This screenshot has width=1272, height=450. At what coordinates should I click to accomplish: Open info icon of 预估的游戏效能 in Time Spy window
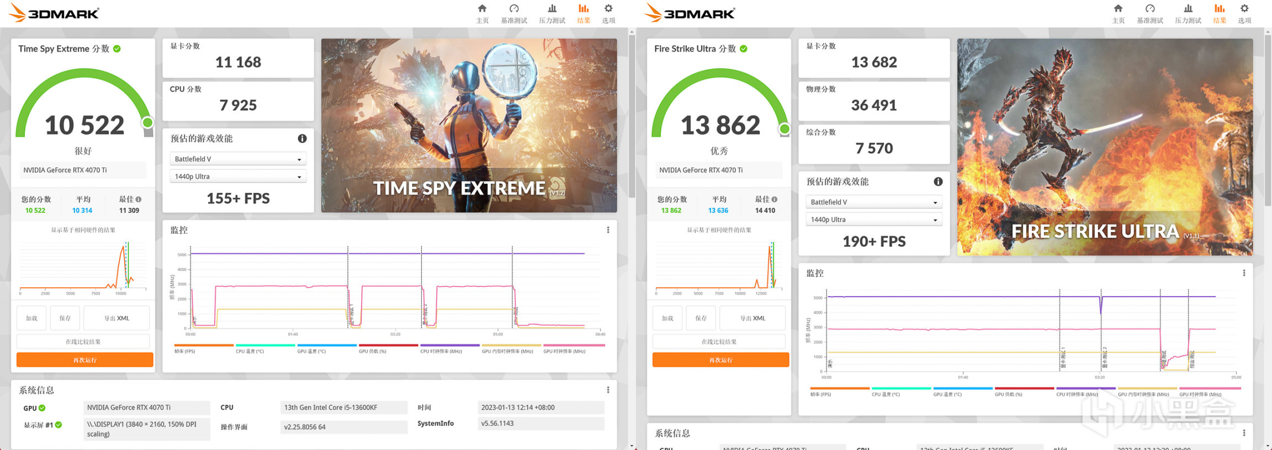[302, 138]
